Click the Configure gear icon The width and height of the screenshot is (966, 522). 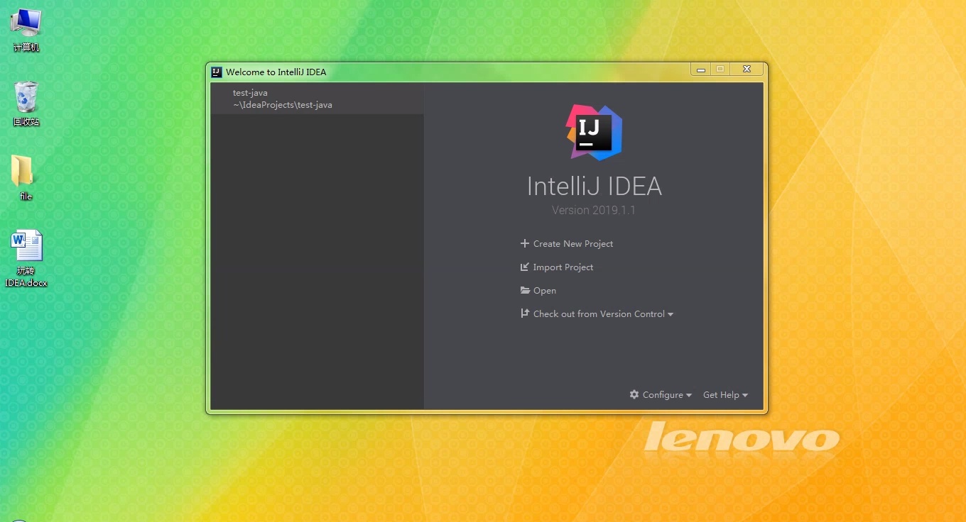click(x=634, y=394)
